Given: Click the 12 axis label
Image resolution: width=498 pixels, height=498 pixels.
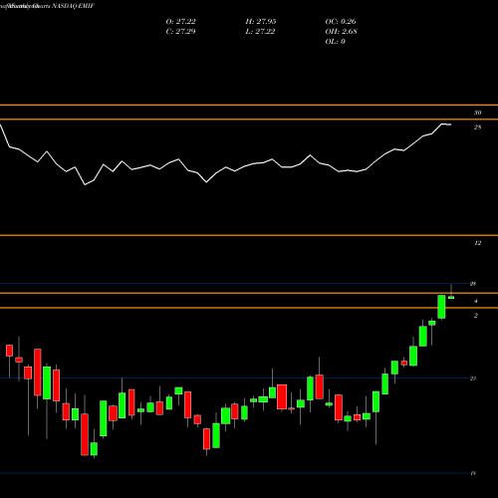Looking at the screenshot, I should pyautogui.click(x=477, y=243).
